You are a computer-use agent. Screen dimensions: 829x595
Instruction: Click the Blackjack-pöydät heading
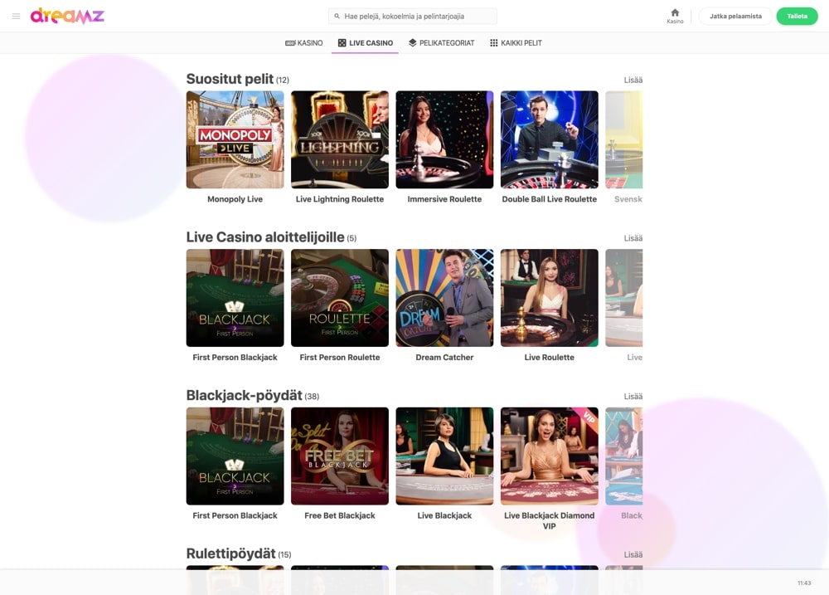pos(244,396)
